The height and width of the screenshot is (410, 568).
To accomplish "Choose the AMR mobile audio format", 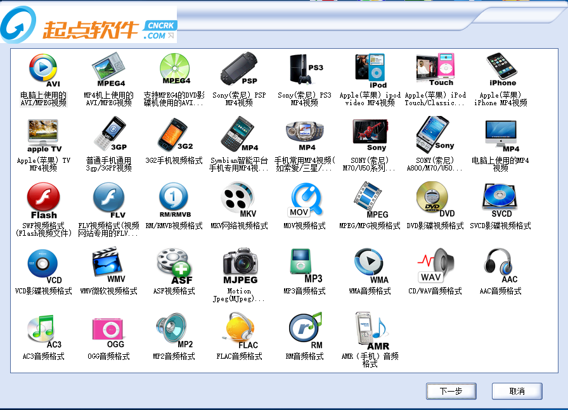I will pos(370,330).
